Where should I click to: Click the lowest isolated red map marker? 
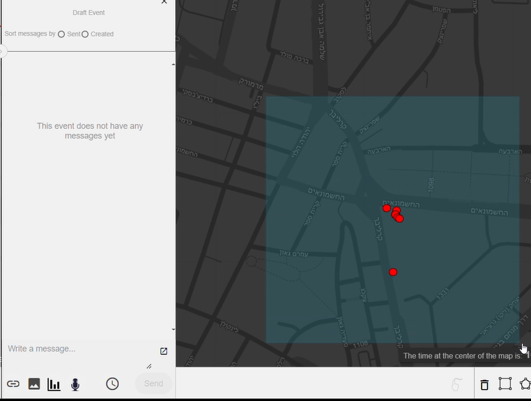click(x=393, y=272)
